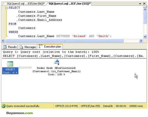
Task: Click the DemoDb database status entry
Action: [108, 106]
